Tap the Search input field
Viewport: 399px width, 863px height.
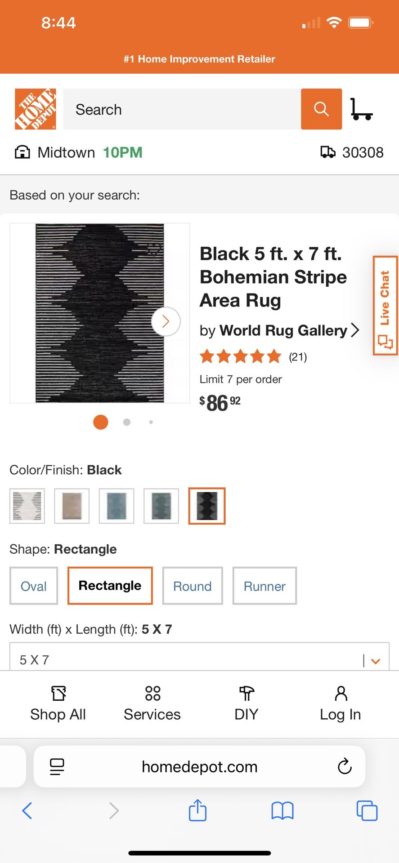tap(182, 109)
